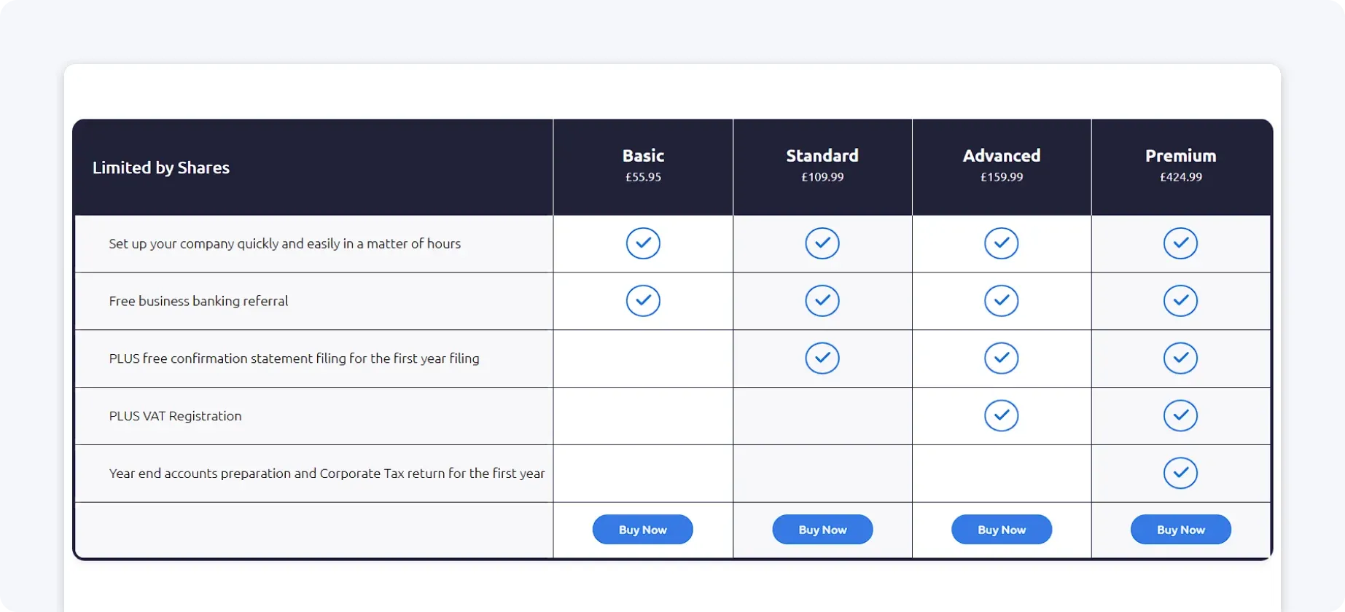Screen dimensions: 1345x612
Task: Click Buy Now under the Advanced plan
Action: click(x=1001, y=530)
